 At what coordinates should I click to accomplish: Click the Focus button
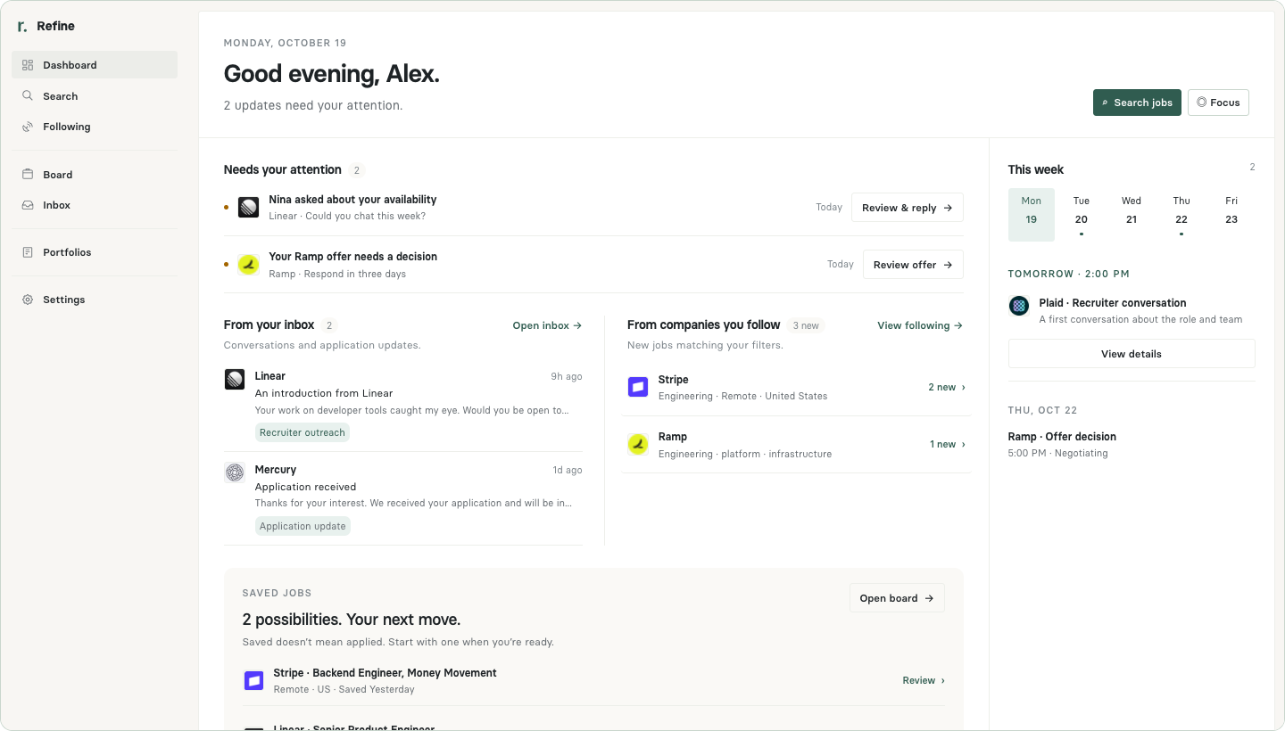(1218, 103)
